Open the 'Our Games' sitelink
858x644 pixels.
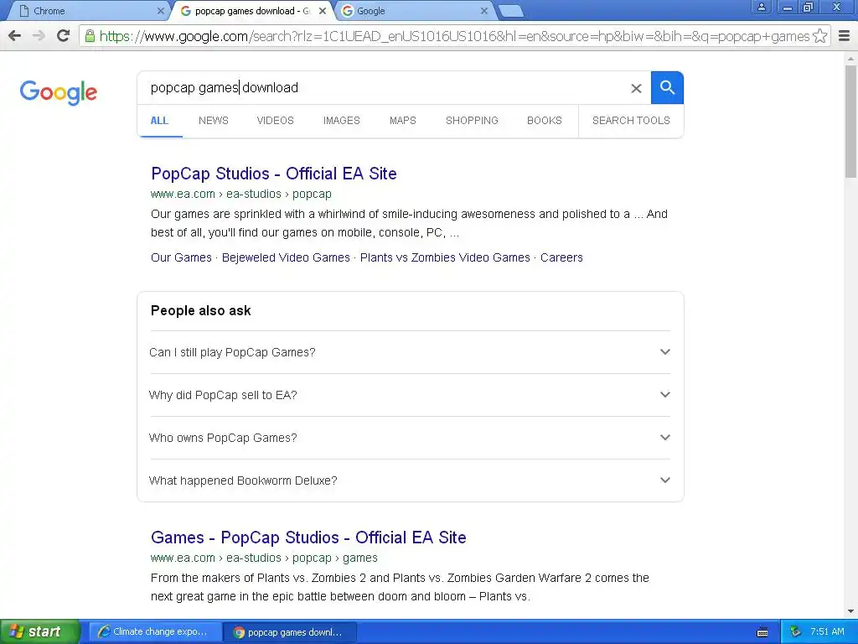pos(181,257)
